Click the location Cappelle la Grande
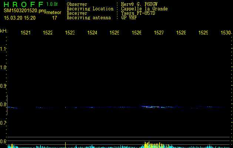 point(144,9)
